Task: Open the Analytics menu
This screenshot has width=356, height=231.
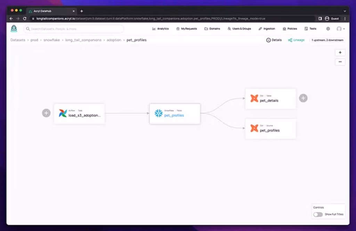Action: click(x=161, y=29)
